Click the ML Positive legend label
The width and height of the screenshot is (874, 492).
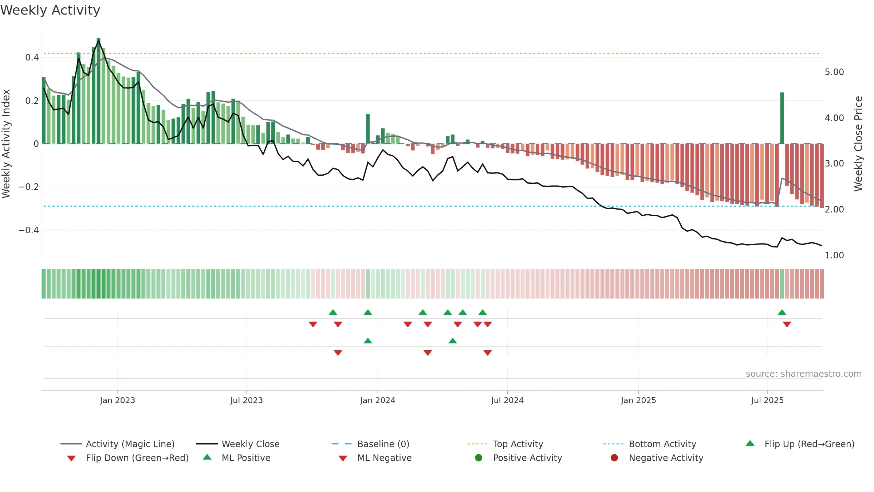click(246, 458)
